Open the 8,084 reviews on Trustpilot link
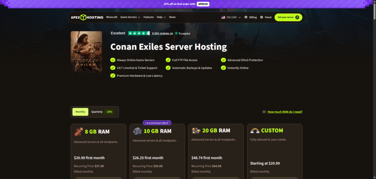The image size is (376, 179). (x=162, y=33)
